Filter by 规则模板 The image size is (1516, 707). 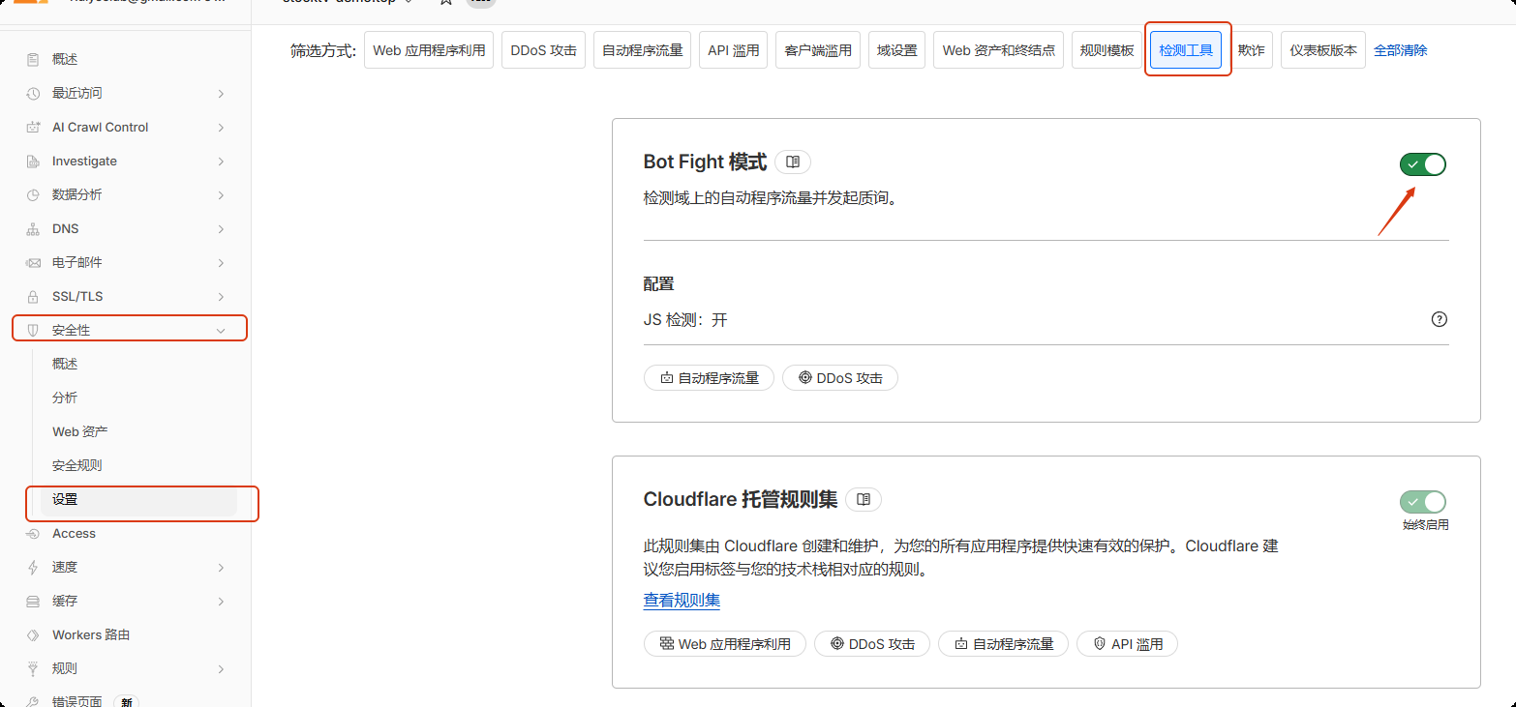click(x=1107, y=50)
